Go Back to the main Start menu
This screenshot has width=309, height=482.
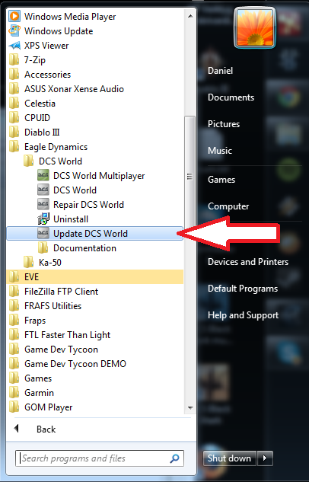[46, 429]
